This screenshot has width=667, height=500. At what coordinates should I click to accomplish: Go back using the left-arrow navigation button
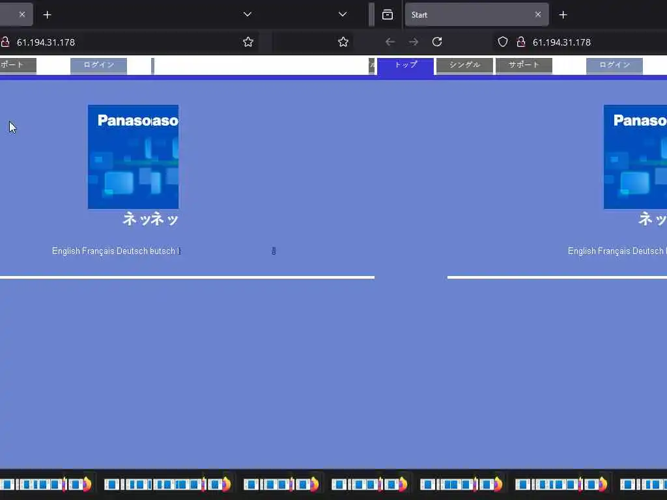390,42
